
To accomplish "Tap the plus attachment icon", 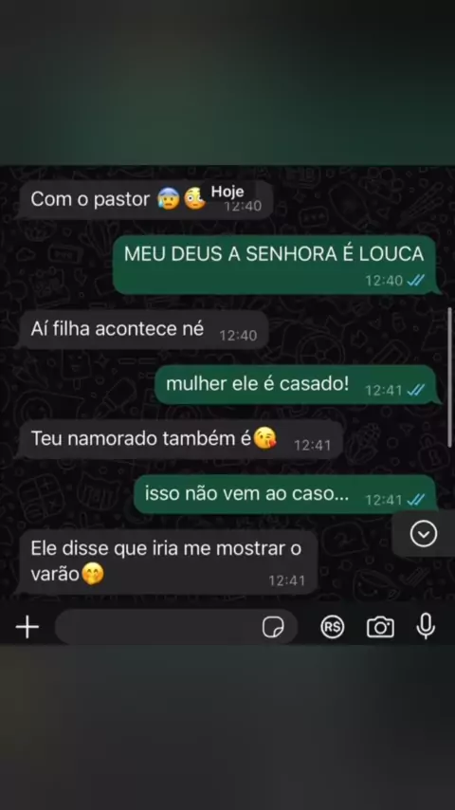I will (x=27, y=627).
